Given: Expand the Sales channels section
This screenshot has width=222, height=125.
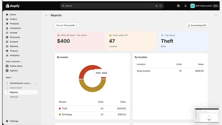Looking at the screenshot, I should coord(14,61).
